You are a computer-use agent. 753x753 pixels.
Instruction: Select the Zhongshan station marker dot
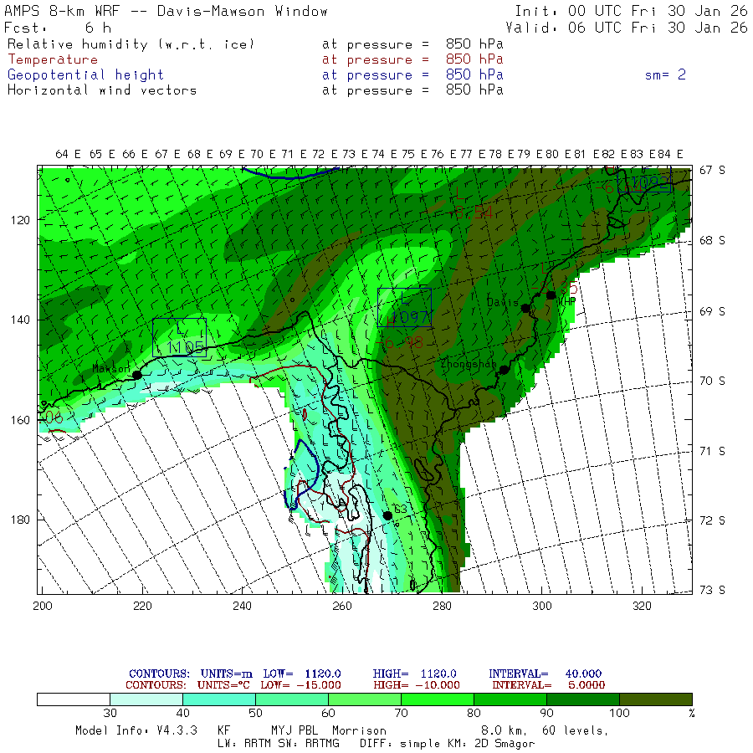coord(504,370)
